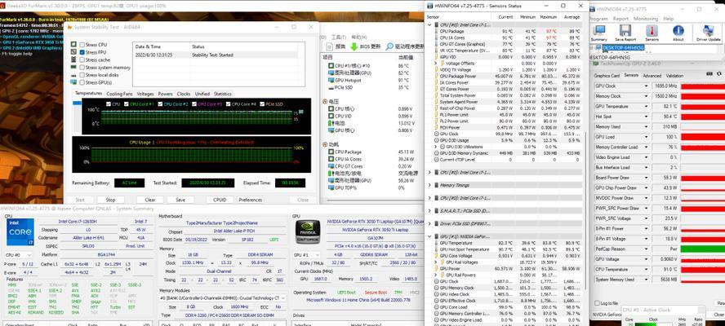The image size is (725, 326).
Task: Enable the Stress GPU(s) checkbox
Action: click(x=82, y=82)
